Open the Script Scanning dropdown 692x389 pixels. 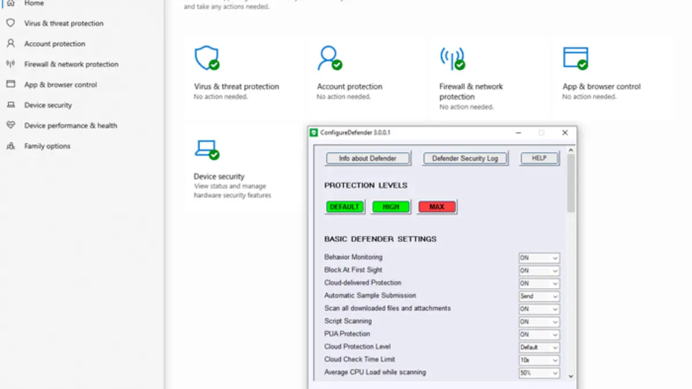click(x=539, y=322)
